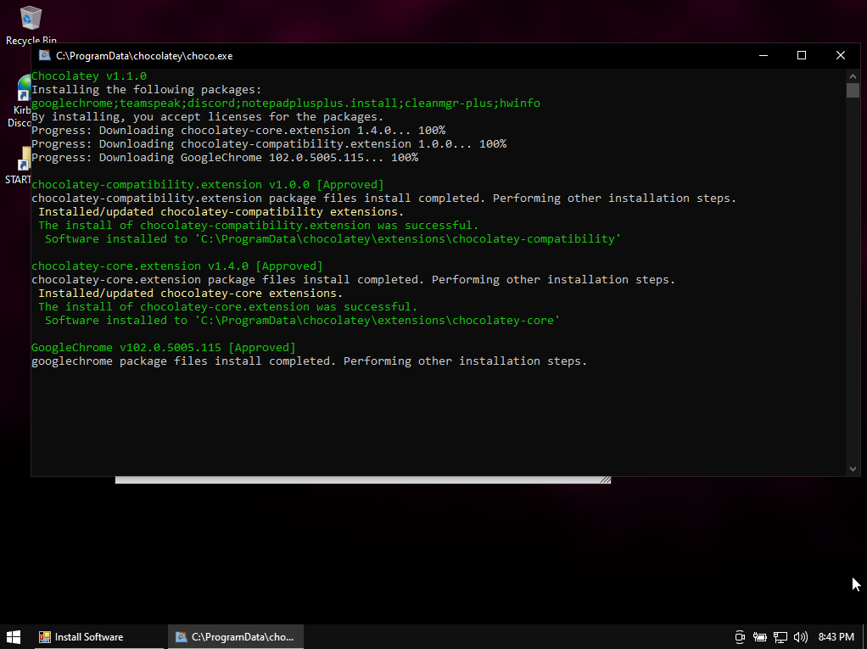Click 'chocolatey-compatibility.extension v1.0.0 [Approved]' text
The width and height of the screenshot is (867, 649).
click(x=207, y=185)
